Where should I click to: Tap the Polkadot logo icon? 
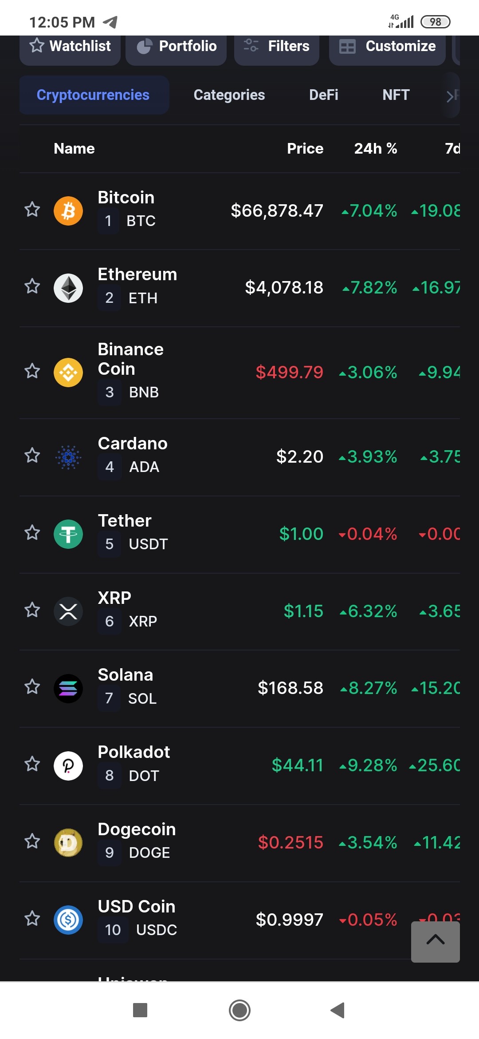pos(68,765)
